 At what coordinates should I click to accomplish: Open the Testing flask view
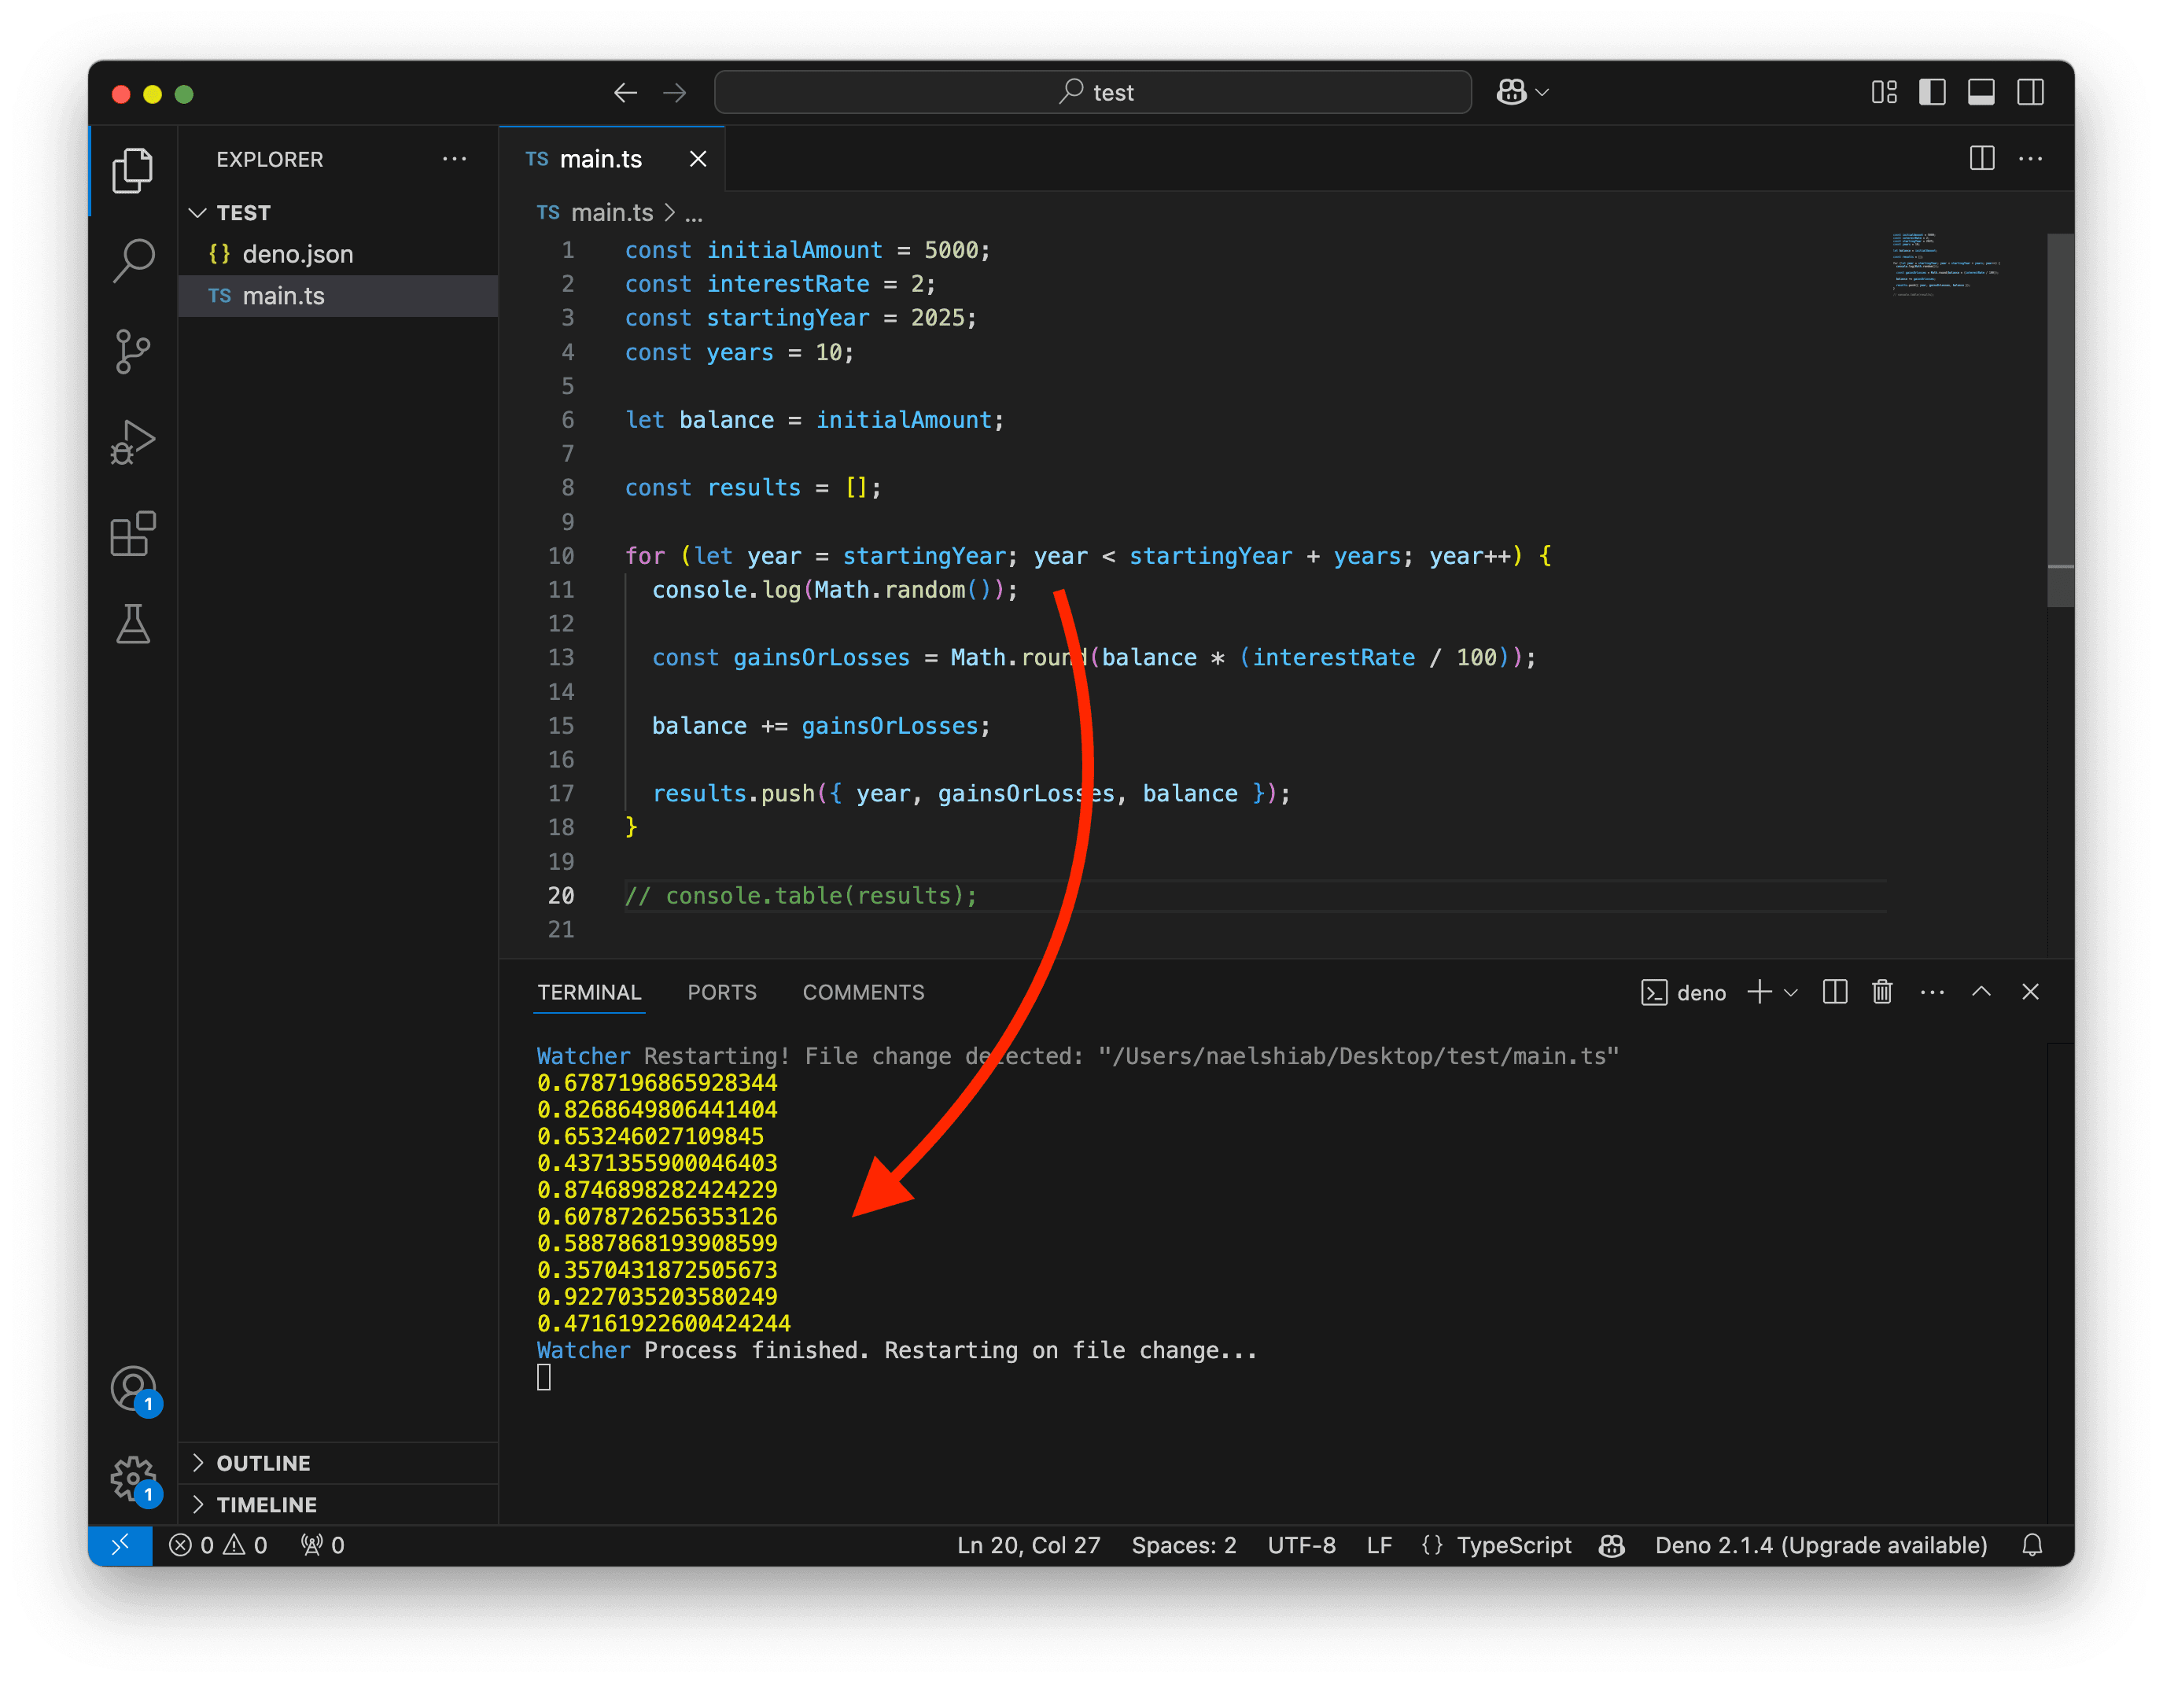coord(133,624)
